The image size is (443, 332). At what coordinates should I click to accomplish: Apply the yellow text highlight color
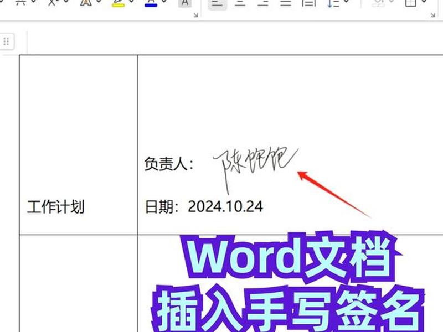coord(118,3)
